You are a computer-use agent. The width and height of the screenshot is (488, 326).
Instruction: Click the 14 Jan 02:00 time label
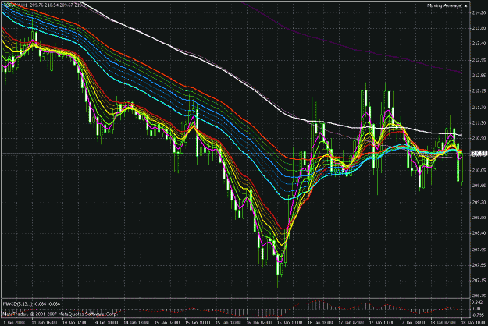75,323
